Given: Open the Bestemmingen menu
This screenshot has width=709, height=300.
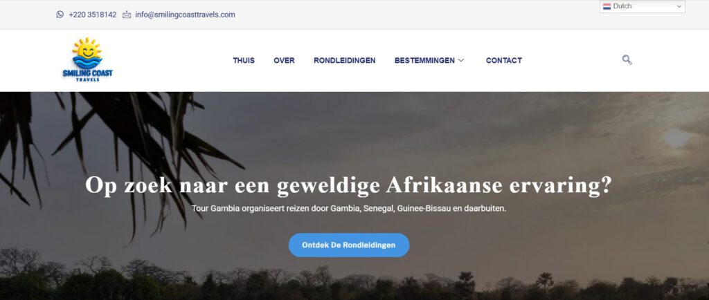Looking at the screenshot, I should pyautogui.click(x=424, y=60).
